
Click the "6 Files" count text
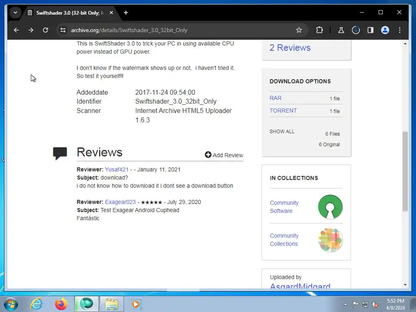[332, 134]
